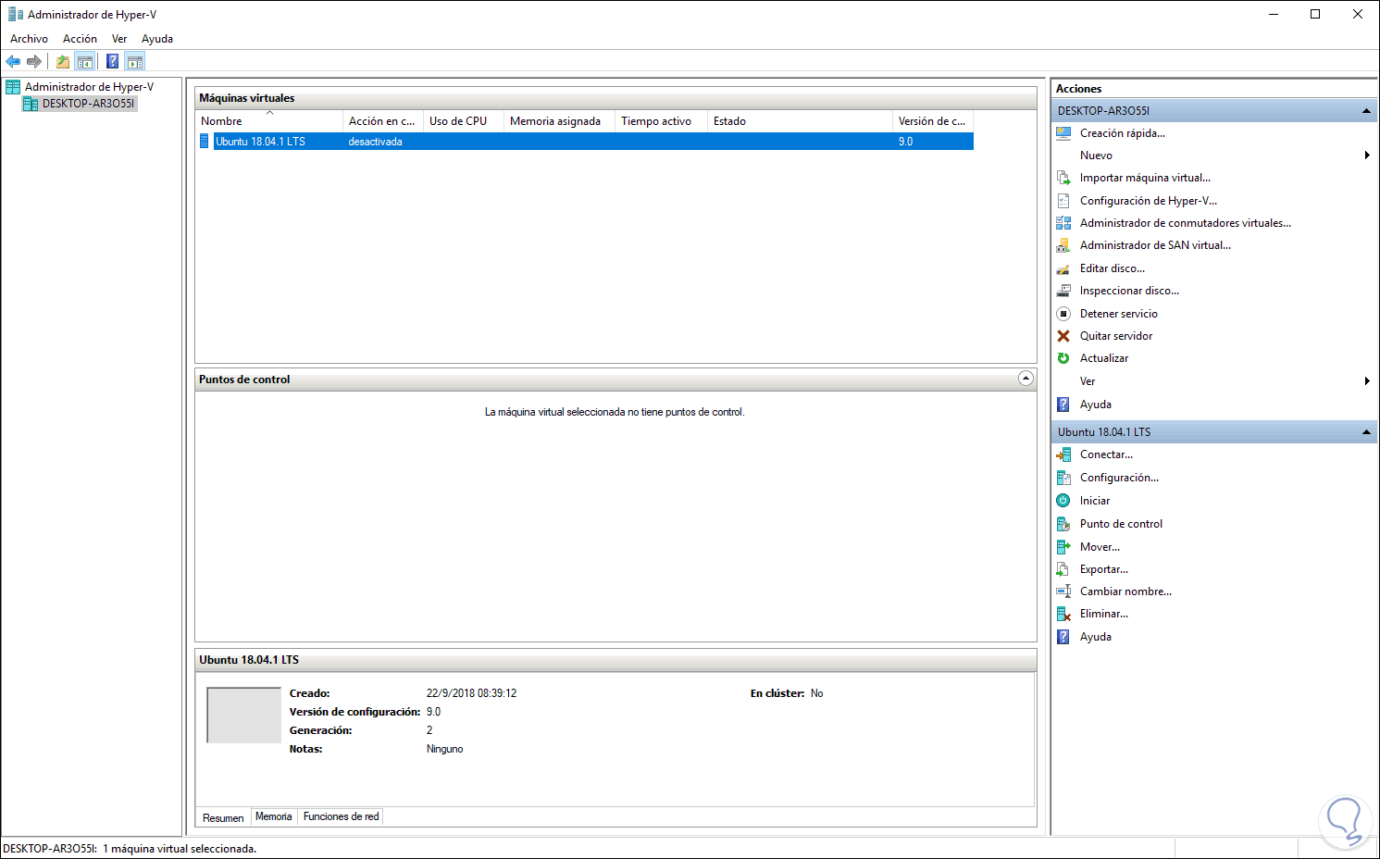Click Detener servicio action

tap(1119, 314)
